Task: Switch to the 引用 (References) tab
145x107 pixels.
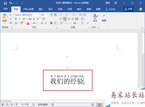Action: click(x=70, y=9)
